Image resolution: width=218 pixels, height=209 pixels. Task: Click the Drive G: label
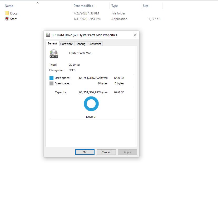pyautogui.click(x=91, y=117)
